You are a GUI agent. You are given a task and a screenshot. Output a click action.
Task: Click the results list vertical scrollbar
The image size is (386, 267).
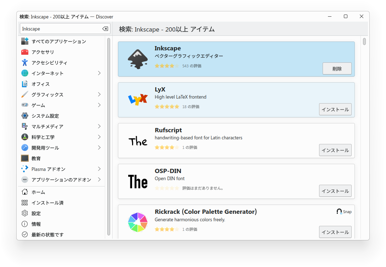point(364,41)
